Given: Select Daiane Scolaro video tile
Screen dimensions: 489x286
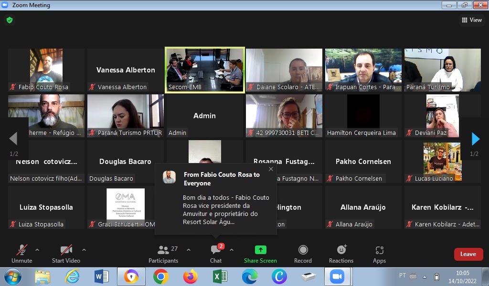Looking at the screenshot, I should tap(284, 70).
